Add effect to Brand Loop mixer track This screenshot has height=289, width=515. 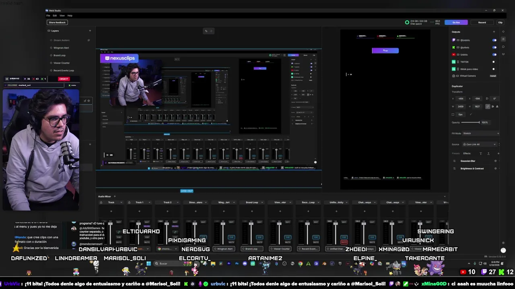click(x=252, y=211)
